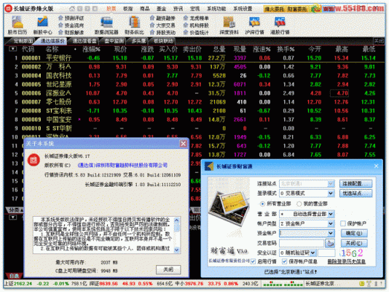Screen dimensions: 389x292
Task: Open 财务纵比 financial comparison tool
Action: [x=134, y=25]
